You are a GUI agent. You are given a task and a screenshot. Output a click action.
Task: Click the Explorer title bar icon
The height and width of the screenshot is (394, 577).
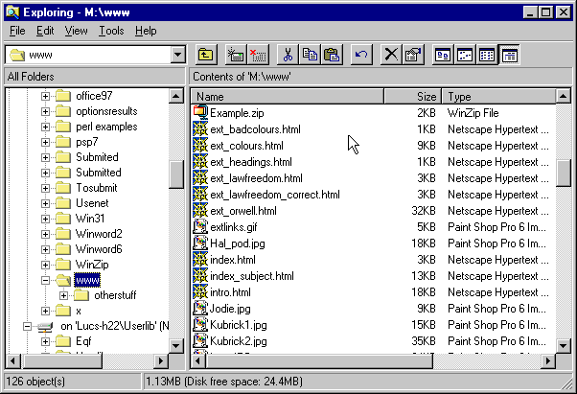pos(12,12)
